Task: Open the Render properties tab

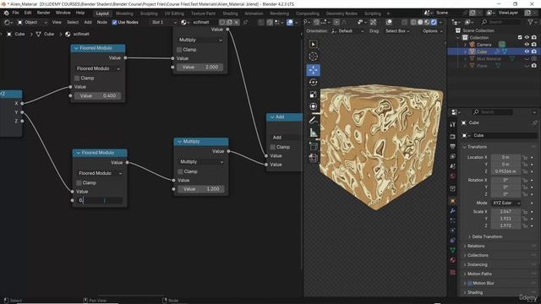Action: coord(453,137)
